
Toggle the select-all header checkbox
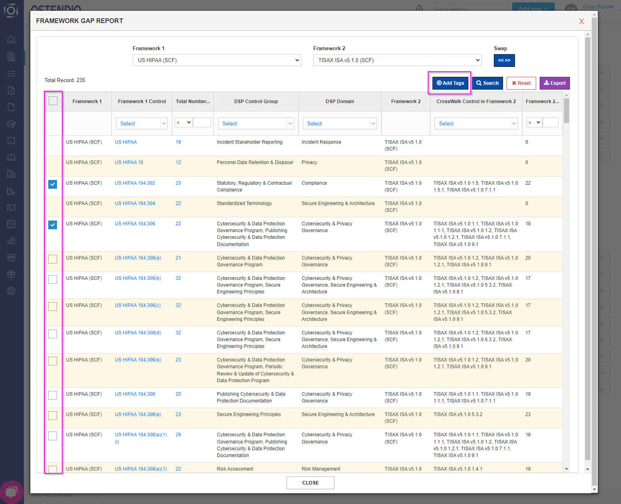point(53,101)
